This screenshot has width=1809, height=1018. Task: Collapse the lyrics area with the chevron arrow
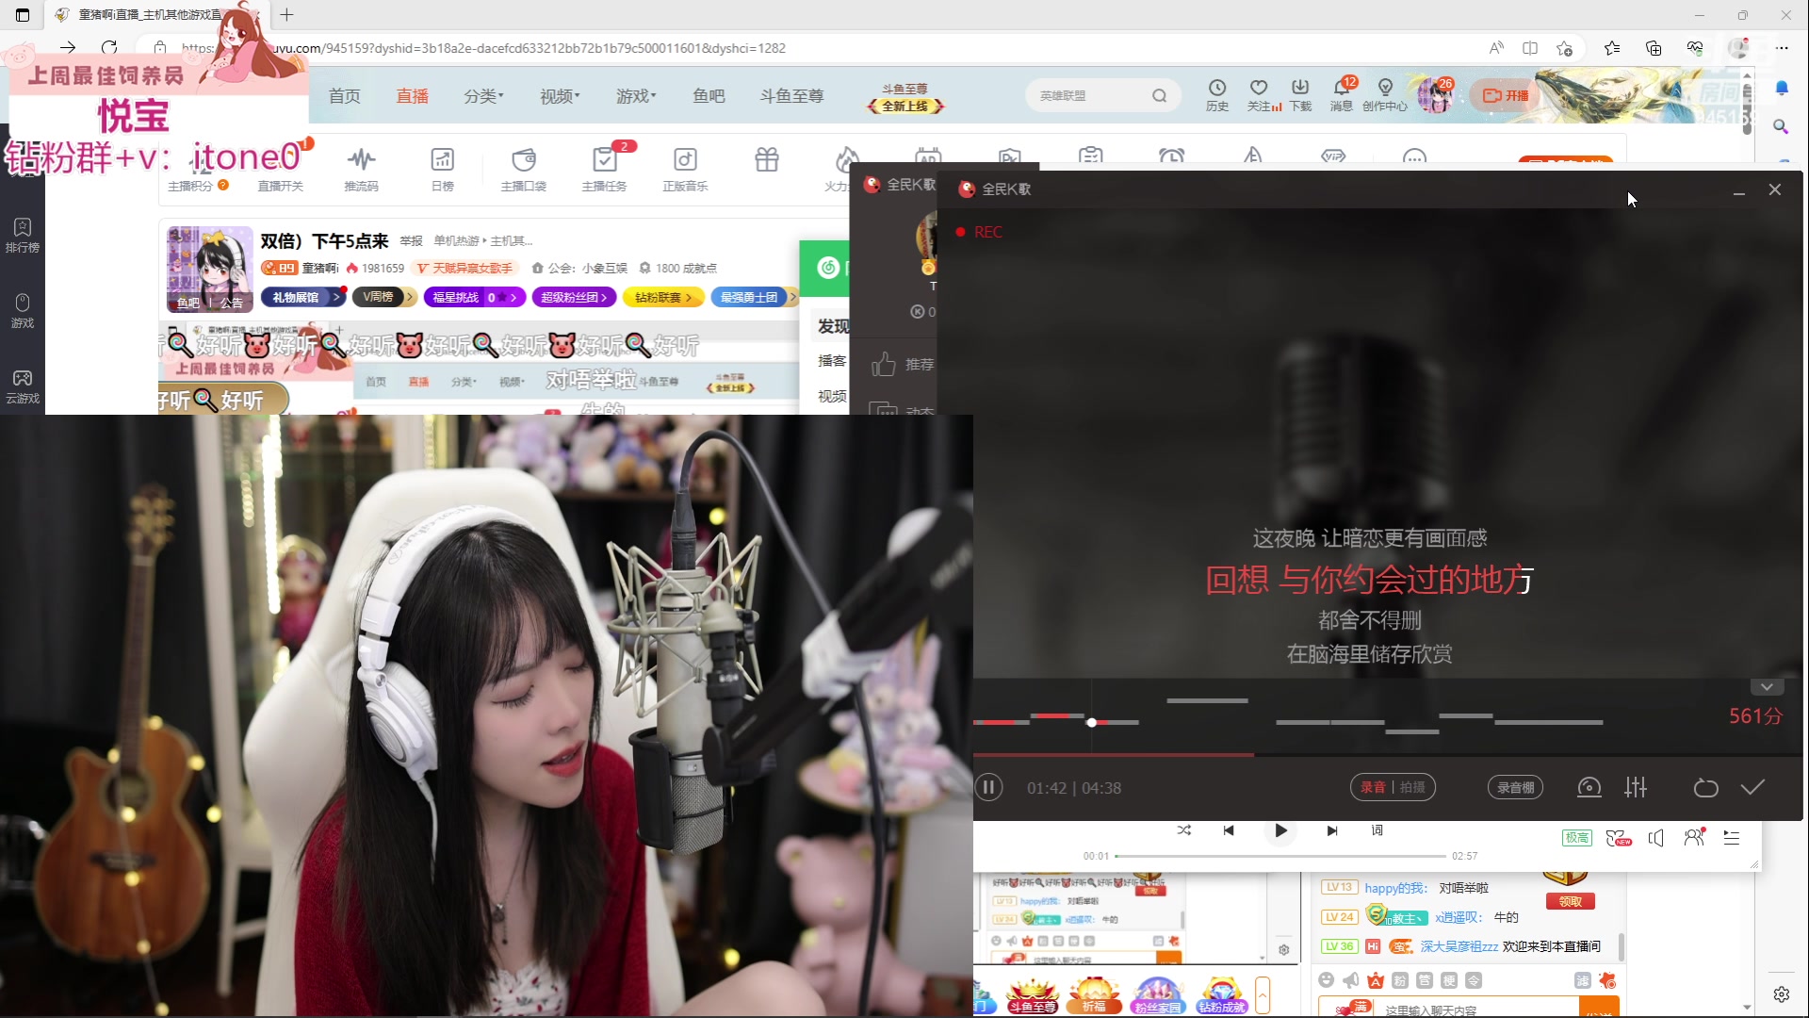click(x=1768, y=685)
